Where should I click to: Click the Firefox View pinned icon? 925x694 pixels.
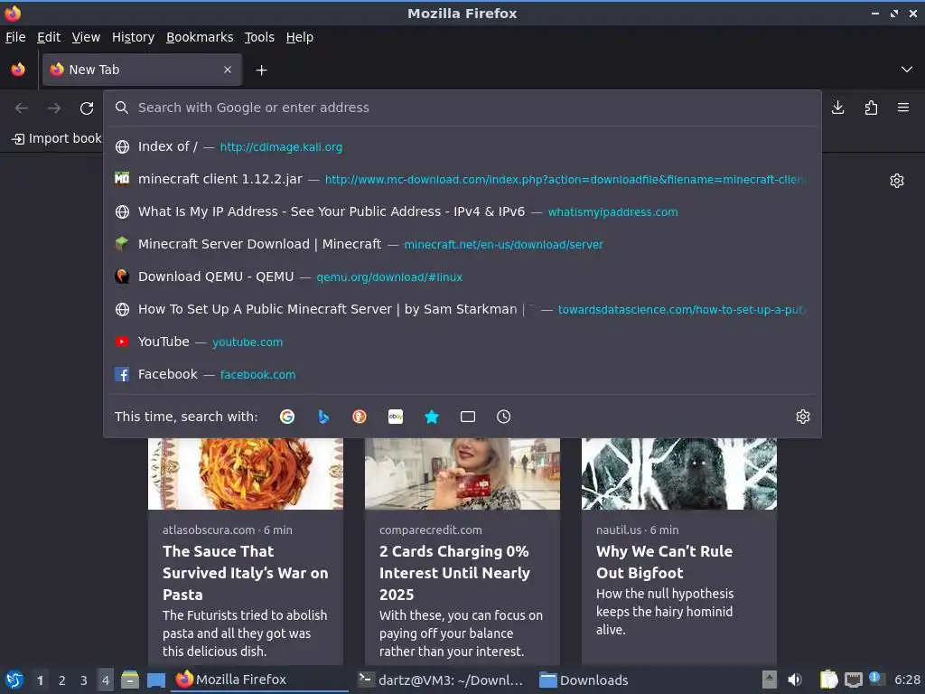[x=18, y=70]
